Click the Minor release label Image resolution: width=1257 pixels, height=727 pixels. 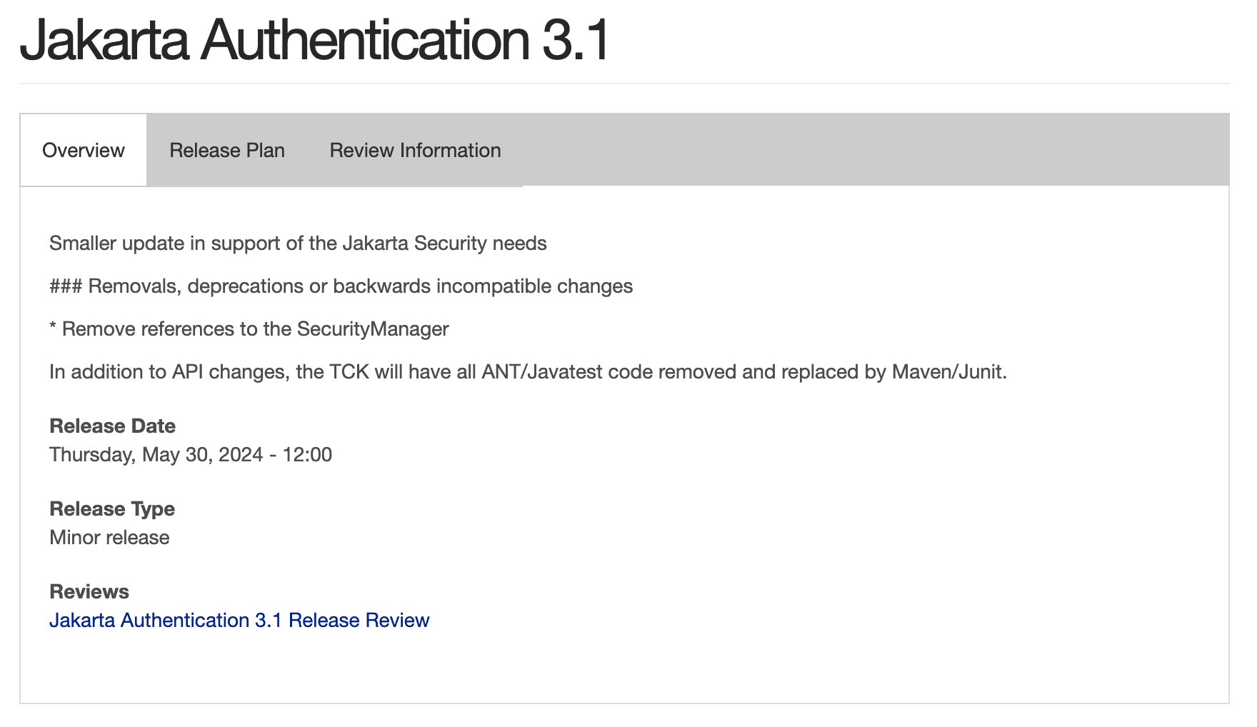point(109,537)
